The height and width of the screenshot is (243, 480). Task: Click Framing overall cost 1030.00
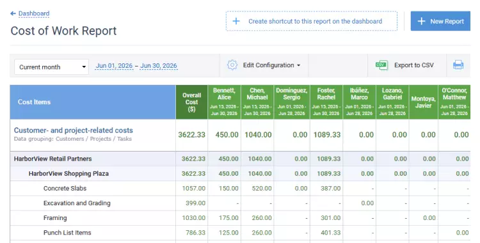coord(194,218)
